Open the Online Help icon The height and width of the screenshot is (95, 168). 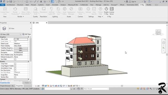click(x=100, y=9)
